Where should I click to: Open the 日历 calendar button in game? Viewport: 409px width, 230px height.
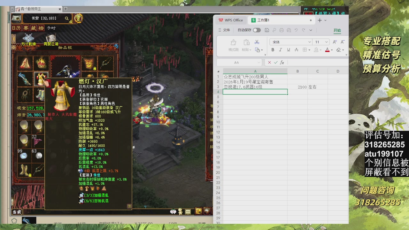tap(17, 28)
